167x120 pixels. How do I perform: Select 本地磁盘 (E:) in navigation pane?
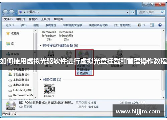pos(21,80)
